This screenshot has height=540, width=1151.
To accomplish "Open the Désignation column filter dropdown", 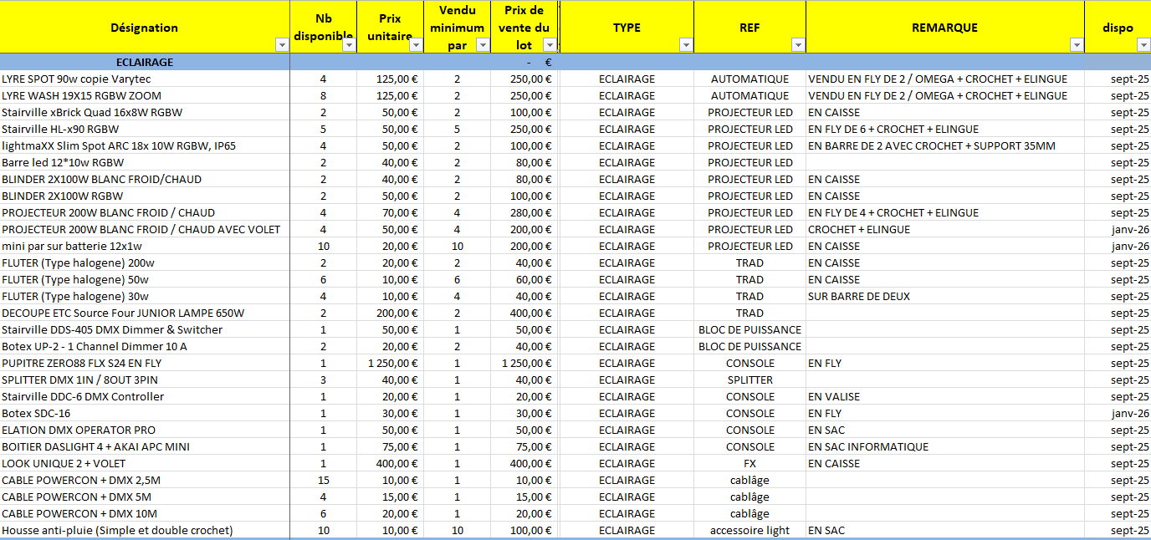I will (x=281, y=45).
